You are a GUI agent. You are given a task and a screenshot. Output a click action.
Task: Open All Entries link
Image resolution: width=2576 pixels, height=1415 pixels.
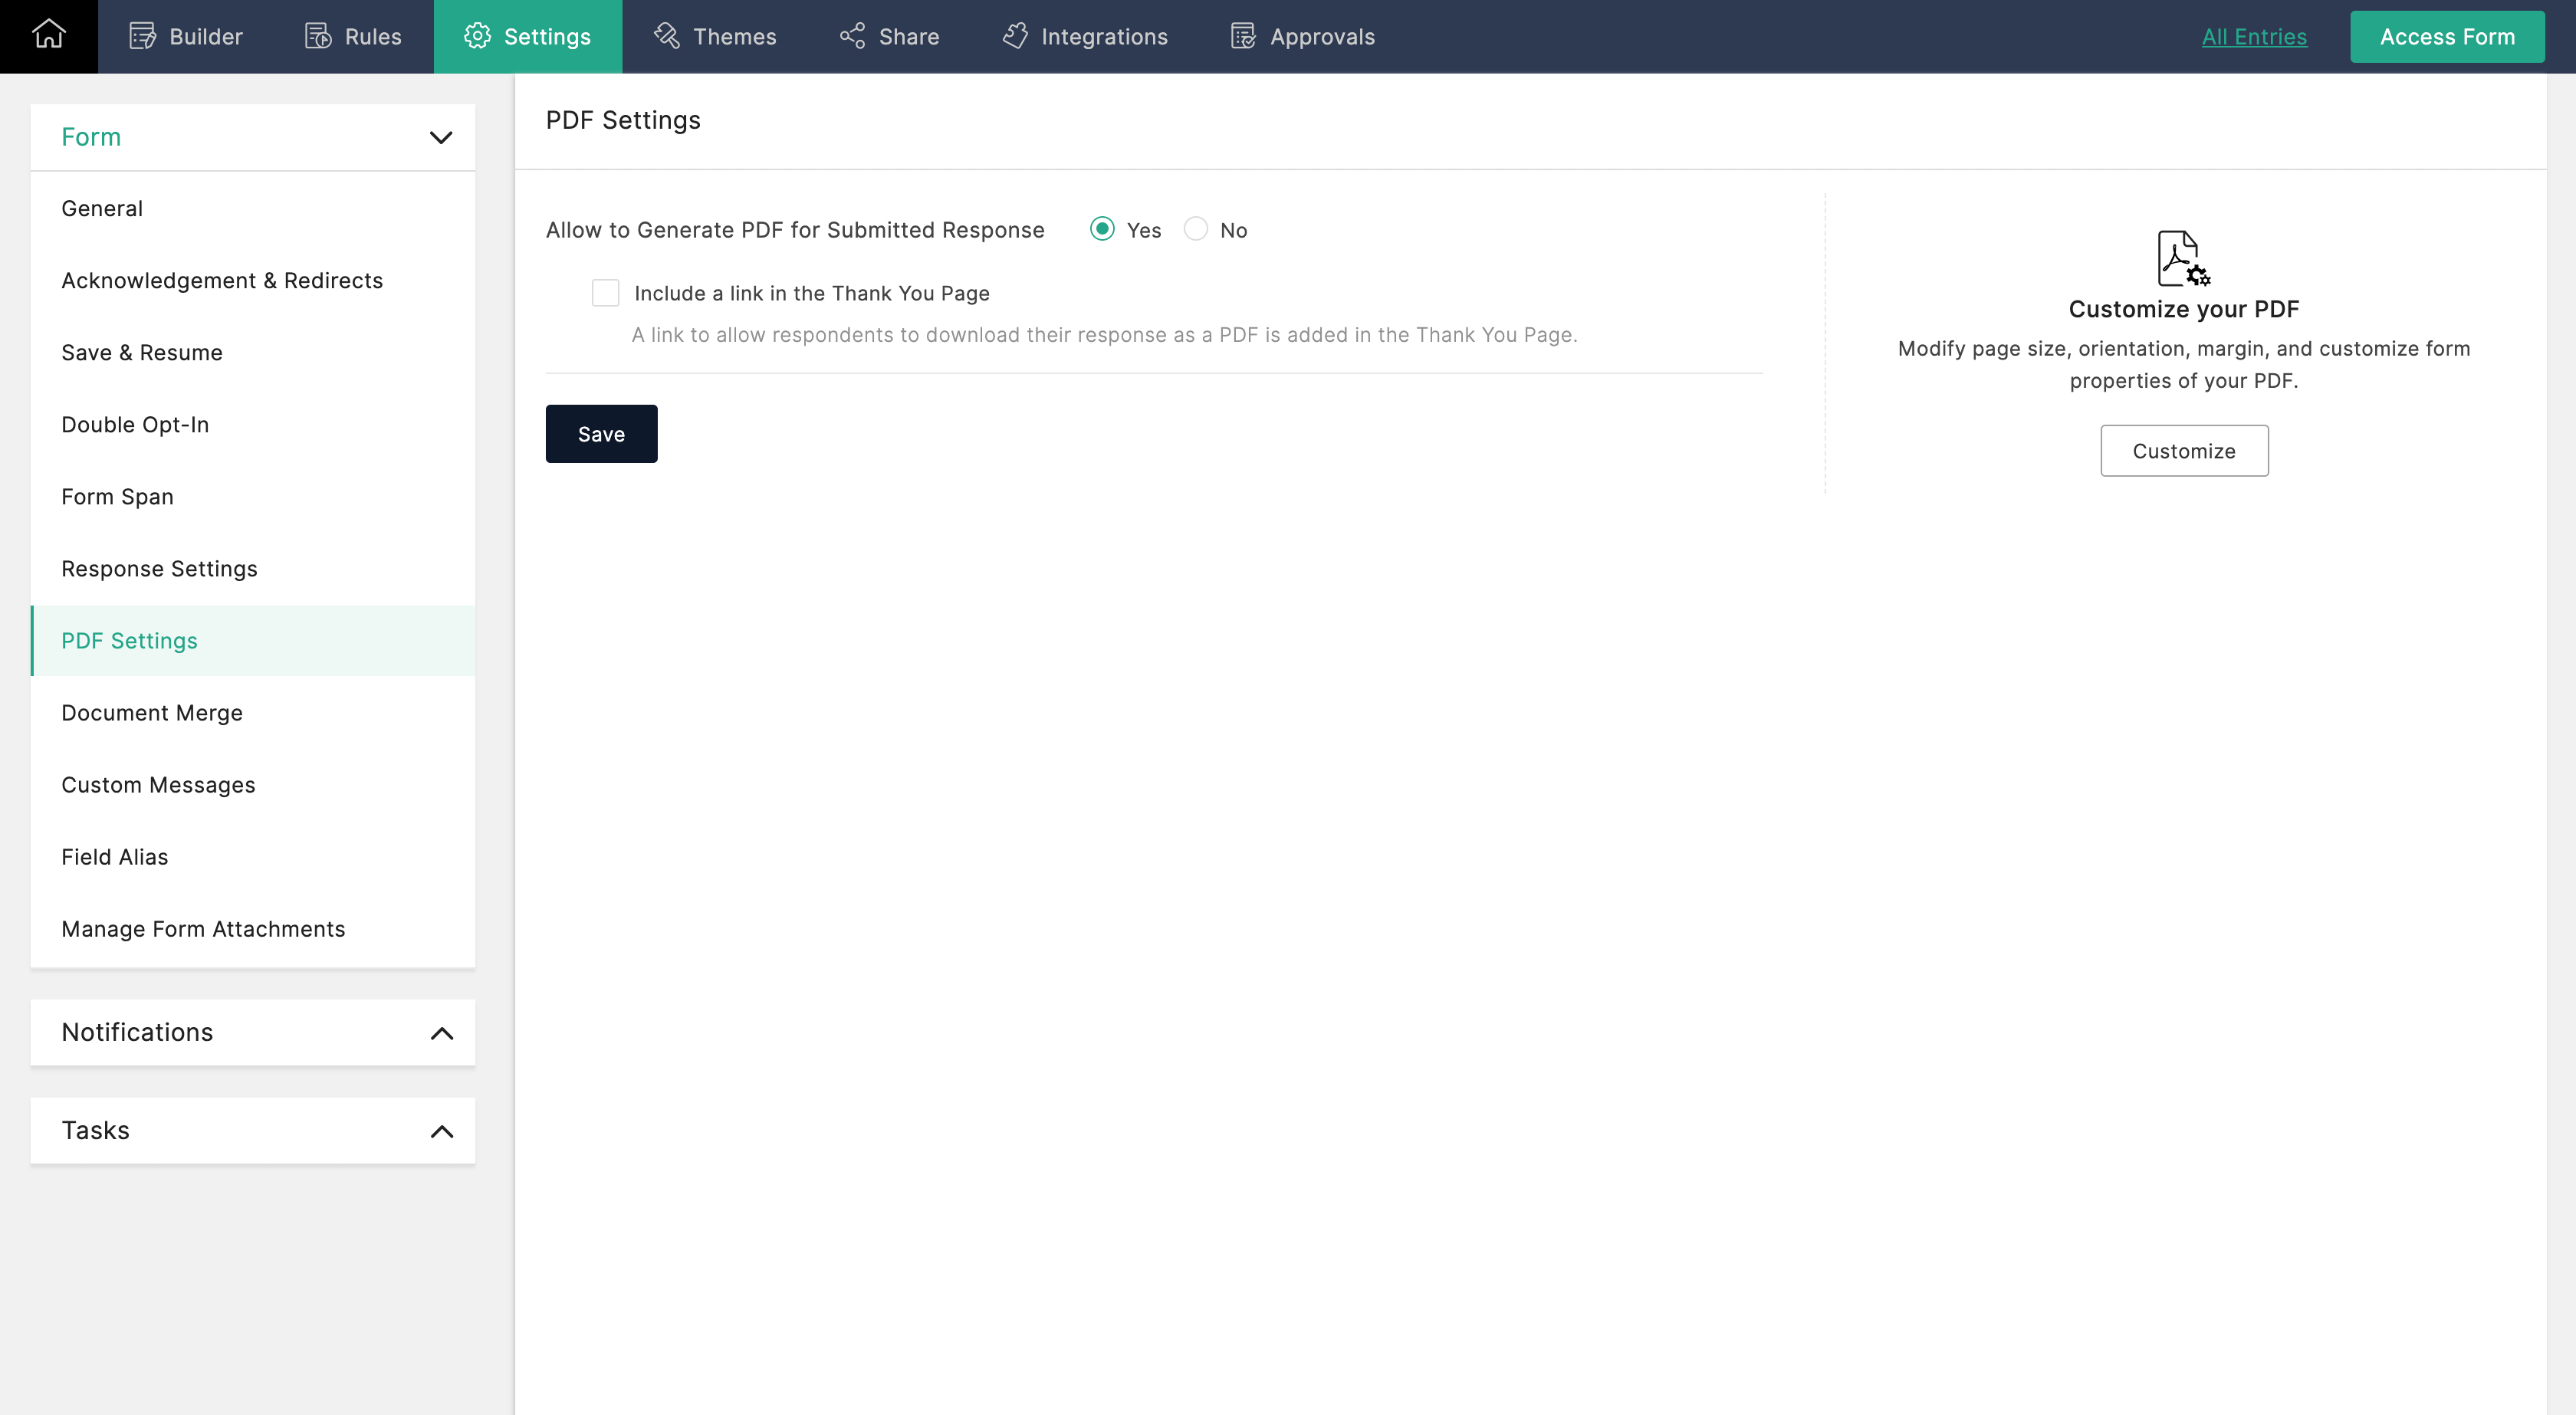[2254, 36]
